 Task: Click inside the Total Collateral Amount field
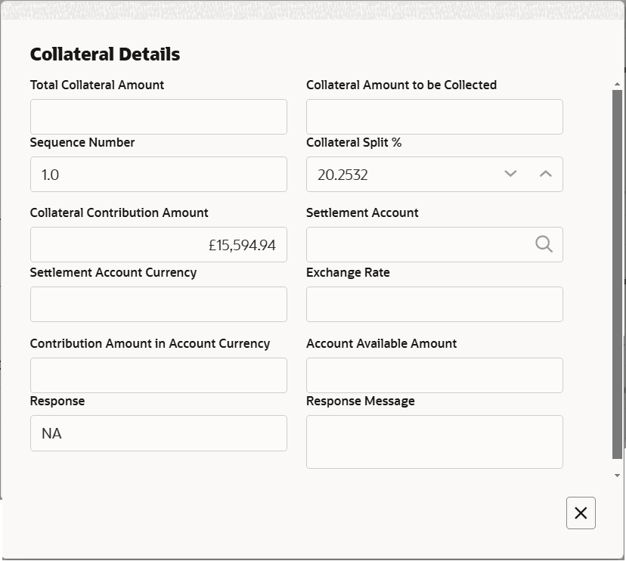(x=158, y=116)
